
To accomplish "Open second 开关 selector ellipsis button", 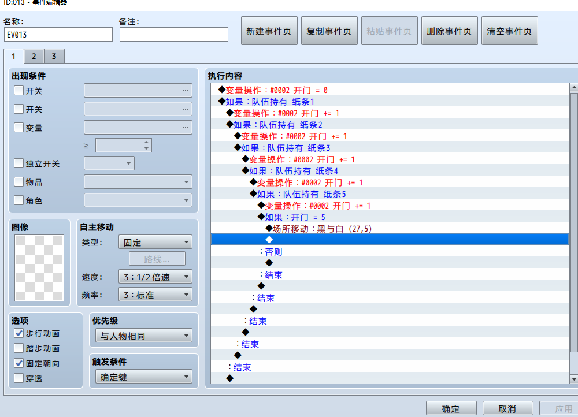I will tap(185, 109).
